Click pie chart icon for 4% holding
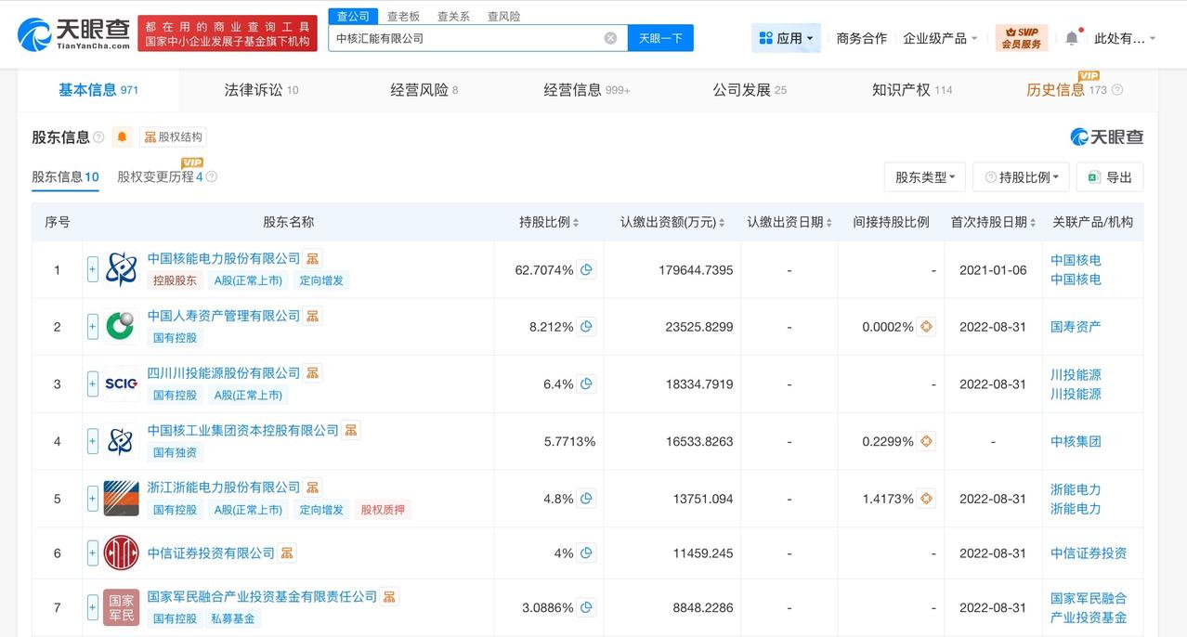Viewport: 1187px width, 637px height. [586, 553]
